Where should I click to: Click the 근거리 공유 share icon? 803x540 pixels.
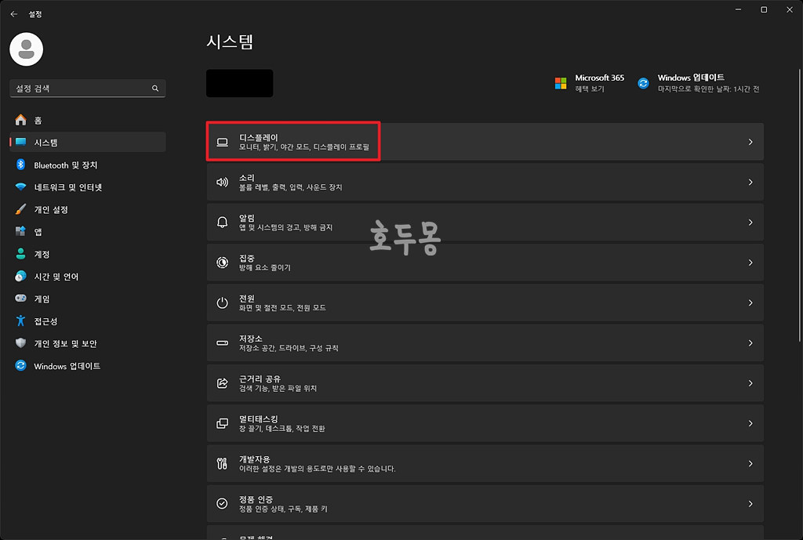click(x=222, y=383)
